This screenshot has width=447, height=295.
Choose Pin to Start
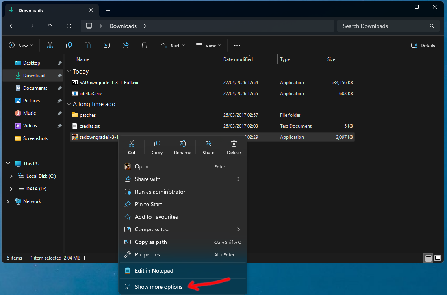coord(183,204)
